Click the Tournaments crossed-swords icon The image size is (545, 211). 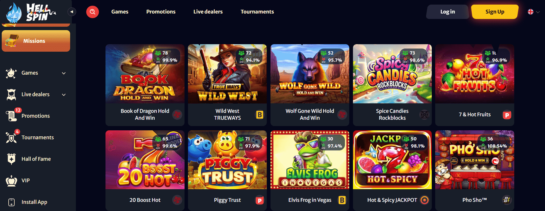(x=11, y=138)
